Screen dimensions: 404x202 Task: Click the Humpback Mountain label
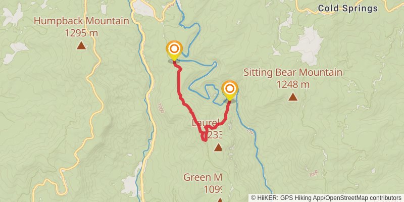pos(81,21)
